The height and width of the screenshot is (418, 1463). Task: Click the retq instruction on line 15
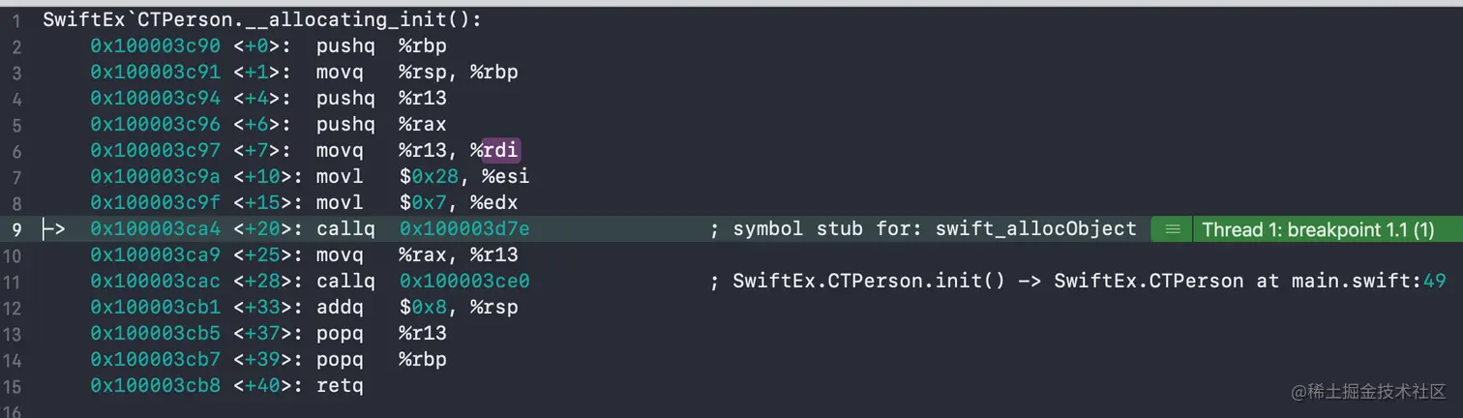340,386
